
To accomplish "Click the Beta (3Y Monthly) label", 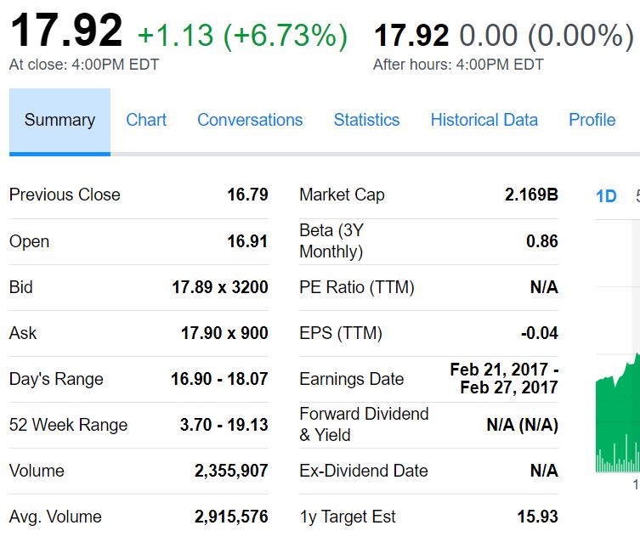I will point(331,241).
